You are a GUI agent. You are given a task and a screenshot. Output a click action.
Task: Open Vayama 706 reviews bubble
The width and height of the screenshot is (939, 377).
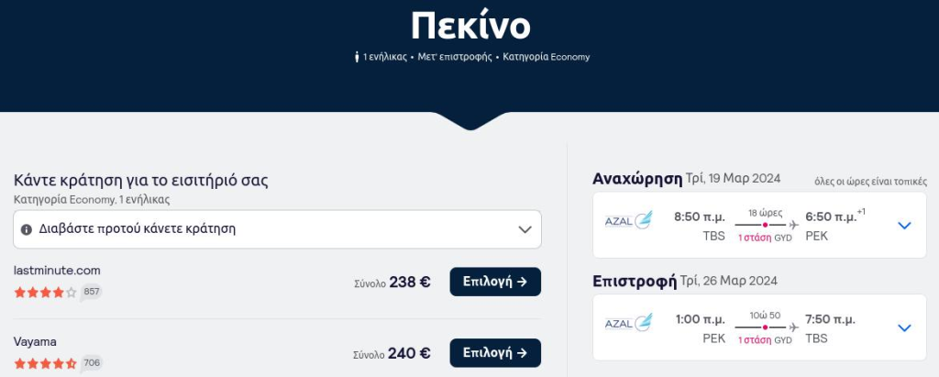click(91, 363)
